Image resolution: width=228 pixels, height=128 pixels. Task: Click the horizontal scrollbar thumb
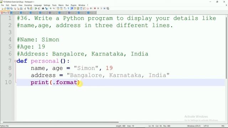(x=61, y=122)
